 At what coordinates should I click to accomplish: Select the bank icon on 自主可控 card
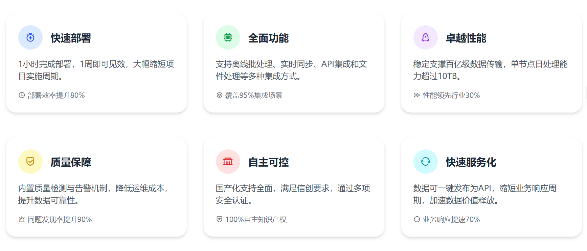pos(228,162)
